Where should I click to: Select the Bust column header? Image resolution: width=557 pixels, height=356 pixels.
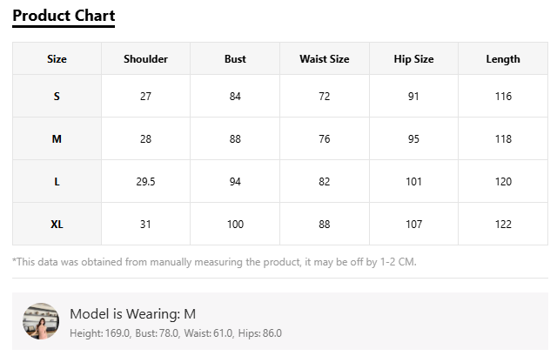[235, 58]
